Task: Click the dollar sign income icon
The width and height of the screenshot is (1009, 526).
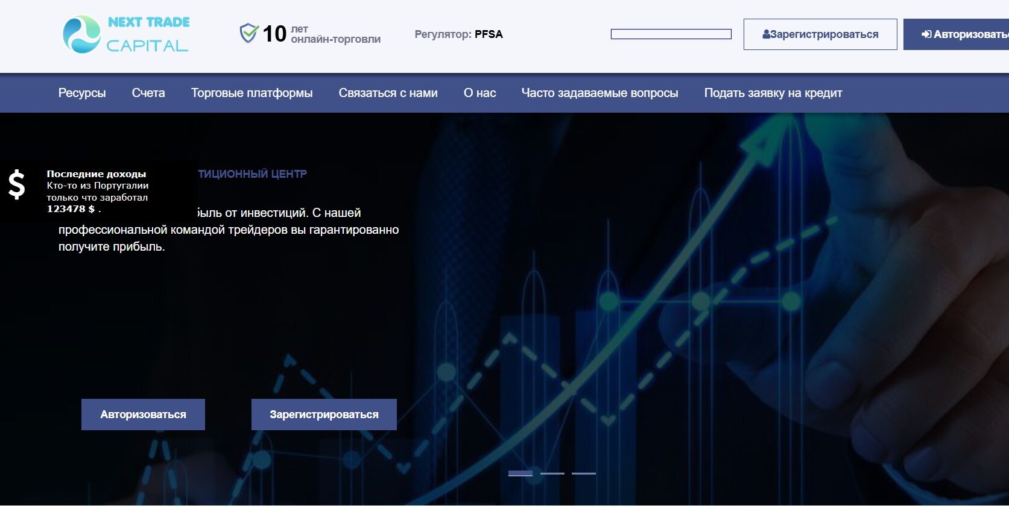Action: (x=17, y=184)
